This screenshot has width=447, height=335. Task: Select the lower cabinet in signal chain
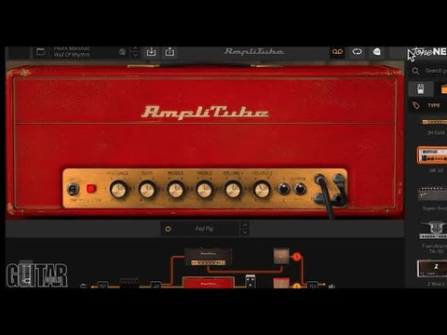click(281, 283)
